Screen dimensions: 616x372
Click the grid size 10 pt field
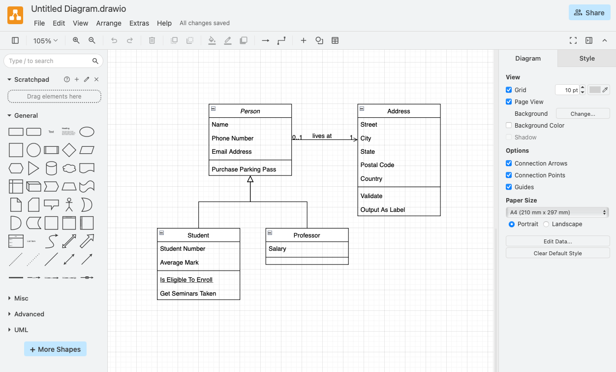click(567, 90)
